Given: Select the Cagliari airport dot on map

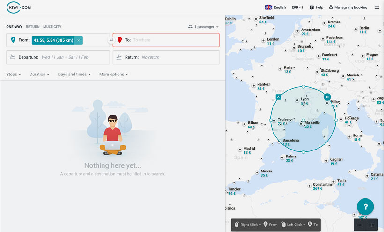Looking at the screenshot, I should point(326,161).
